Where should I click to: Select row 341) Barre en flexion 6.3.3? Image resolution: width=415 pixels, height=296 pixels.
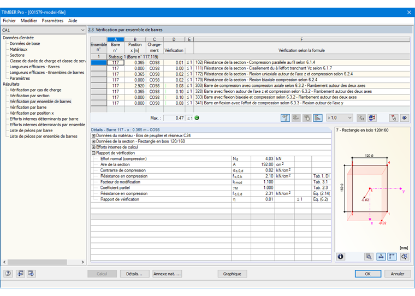point(251,103)
